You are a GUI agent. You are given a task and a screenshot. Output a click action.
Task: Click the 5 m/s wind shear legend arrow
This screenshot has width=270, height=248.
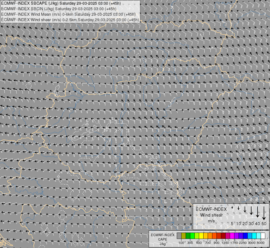coord(232,208)
